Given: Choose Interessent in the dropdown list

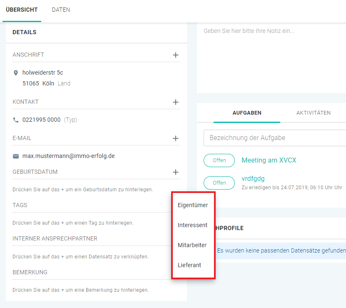Looking at the screenshot, I should pos(192,225).
